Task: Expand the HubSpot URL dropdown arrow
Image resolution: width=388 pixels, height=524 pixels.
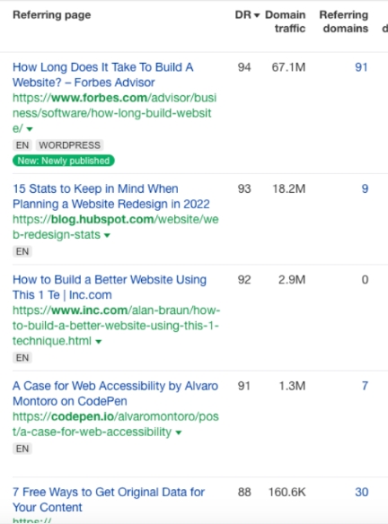Action: point(107,235)
